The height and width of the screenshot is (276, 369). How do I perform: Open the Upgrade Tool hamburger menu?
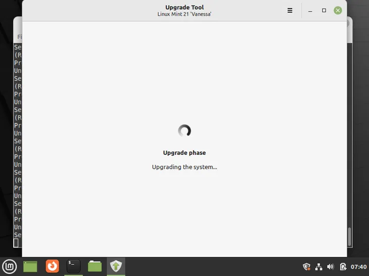click(290, 11)
